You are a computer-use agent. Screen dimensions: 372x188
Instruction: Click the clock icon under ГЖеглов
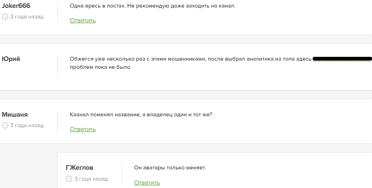69,179
